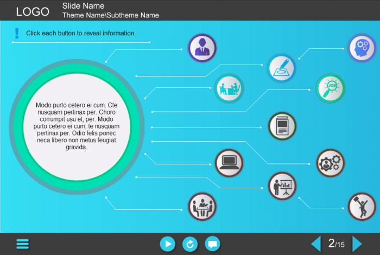Click the celebrating person with briefcase icon

(x=361, y=207)
